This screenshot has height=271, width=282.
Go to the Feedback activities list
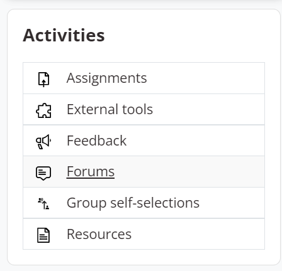tap(96, 141)
